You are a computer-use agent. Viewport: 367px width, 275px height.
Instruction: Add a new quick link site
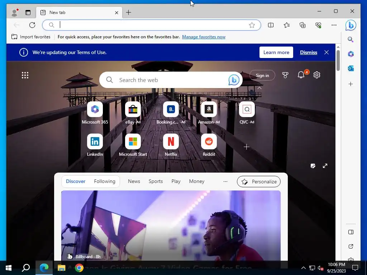(x=247, y=147)
